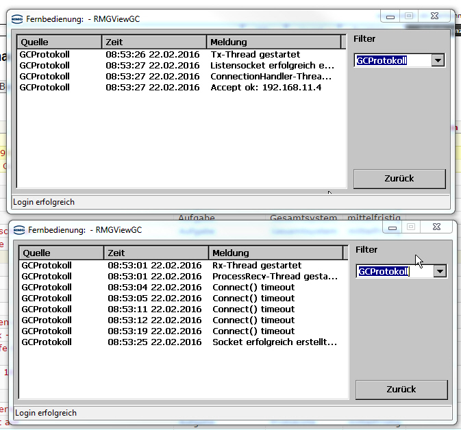Click the Meldung column header in the upper window
This screenshot has width=461, height=430.
273,42
